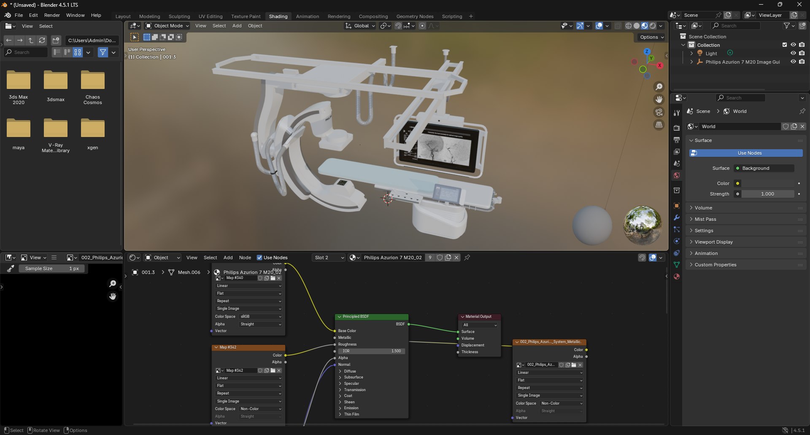Toggle viewport gizmos display

pos(580,26)
